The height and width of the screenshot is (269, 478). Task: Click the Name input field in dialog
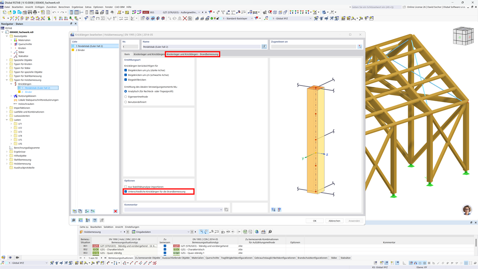(201, 46)
